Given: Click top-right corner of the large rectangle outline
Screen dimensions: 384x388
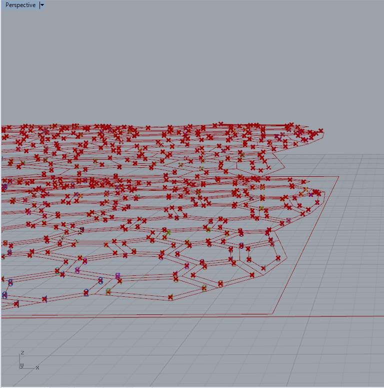Looking at the screenshot, I should click(338, 176).
